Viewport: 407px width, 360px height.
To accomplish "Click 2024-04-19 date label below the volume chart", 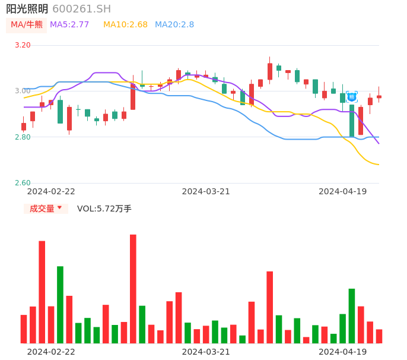I will click(x=343, y=352).
